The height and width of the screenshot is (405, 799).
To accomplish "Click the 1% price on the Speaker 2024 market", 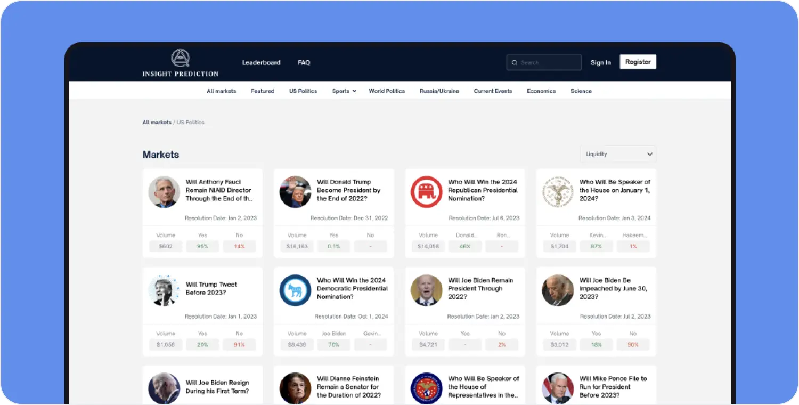I will click(x=633, y=246).
